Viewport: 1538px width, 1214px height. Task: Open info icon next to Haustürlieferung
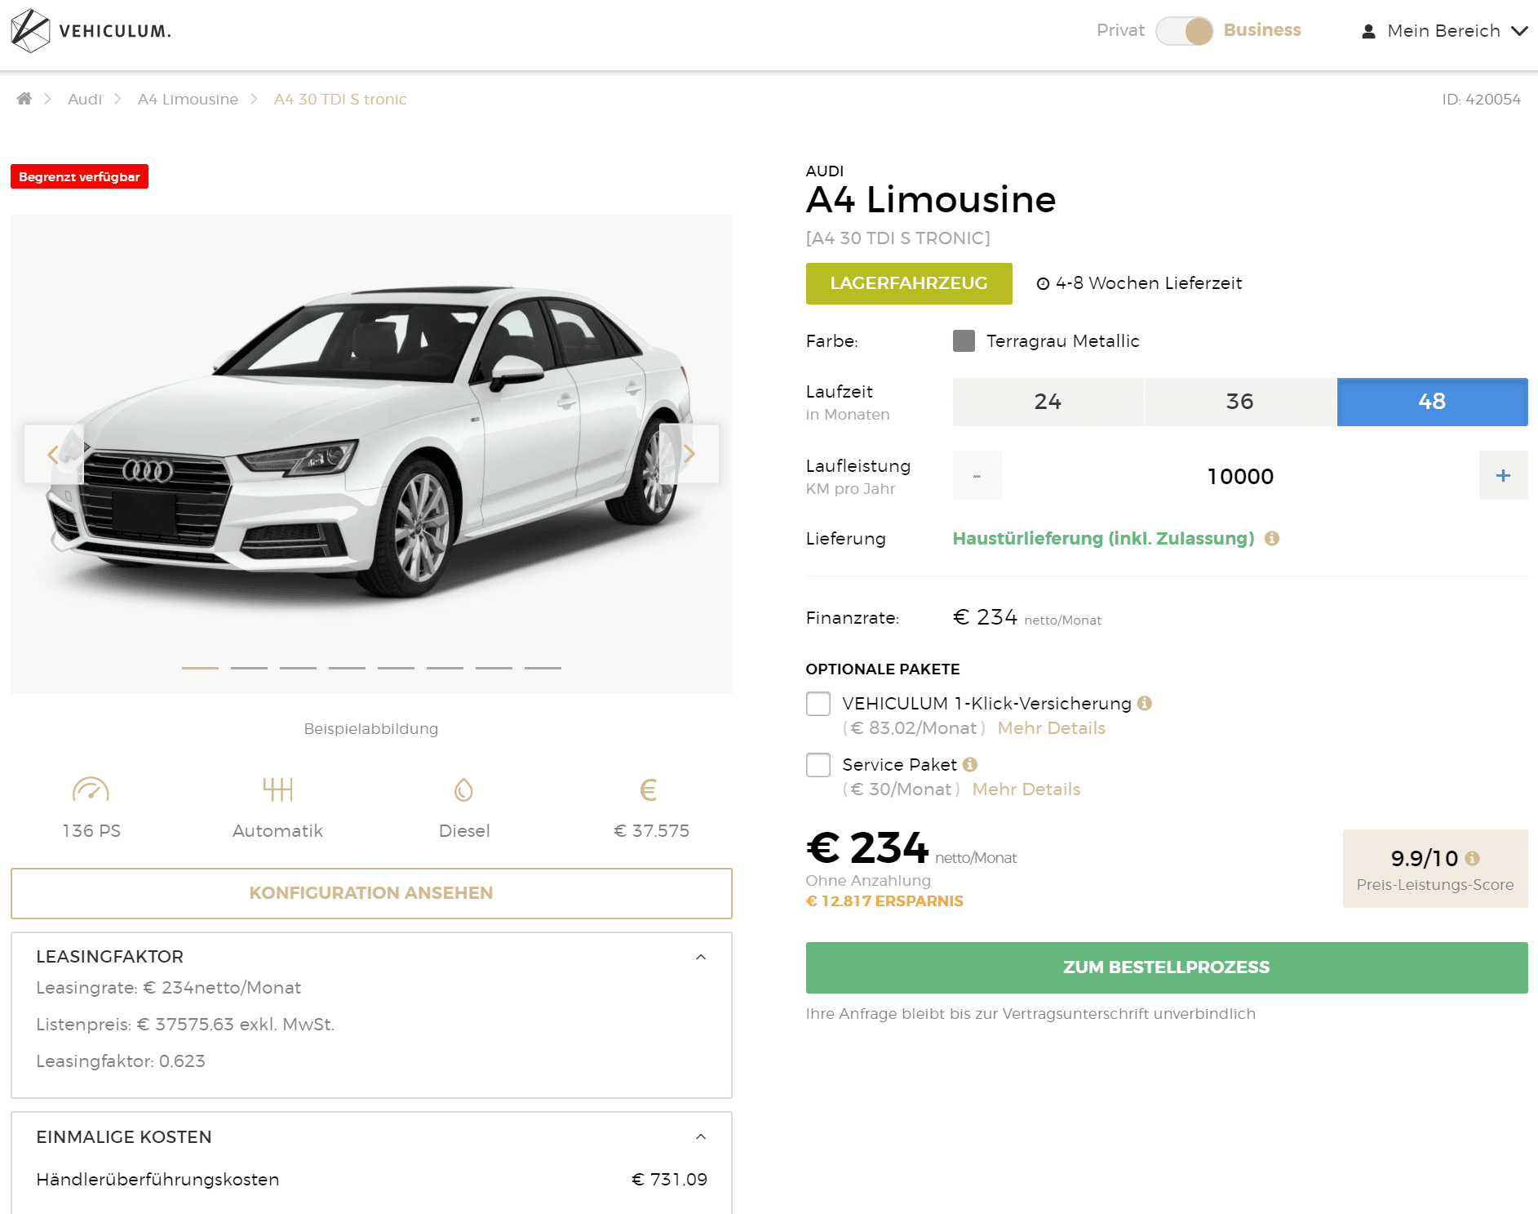(x=1271, y=538)
